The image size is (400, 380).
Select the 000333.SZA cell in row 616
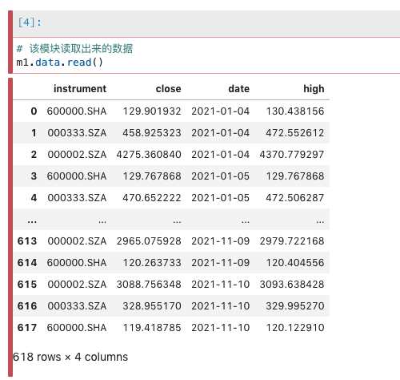77,306
